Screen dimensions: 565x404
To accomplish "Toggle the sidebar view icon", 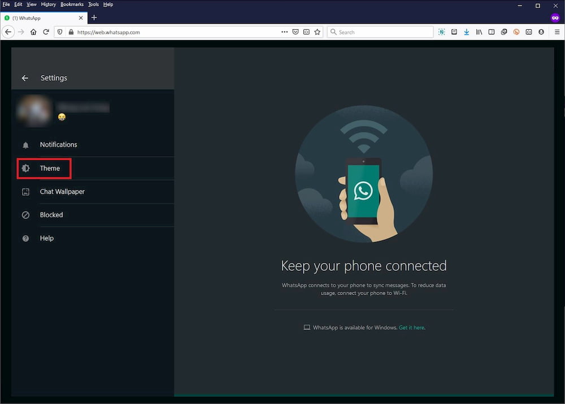I will (492, 32).
